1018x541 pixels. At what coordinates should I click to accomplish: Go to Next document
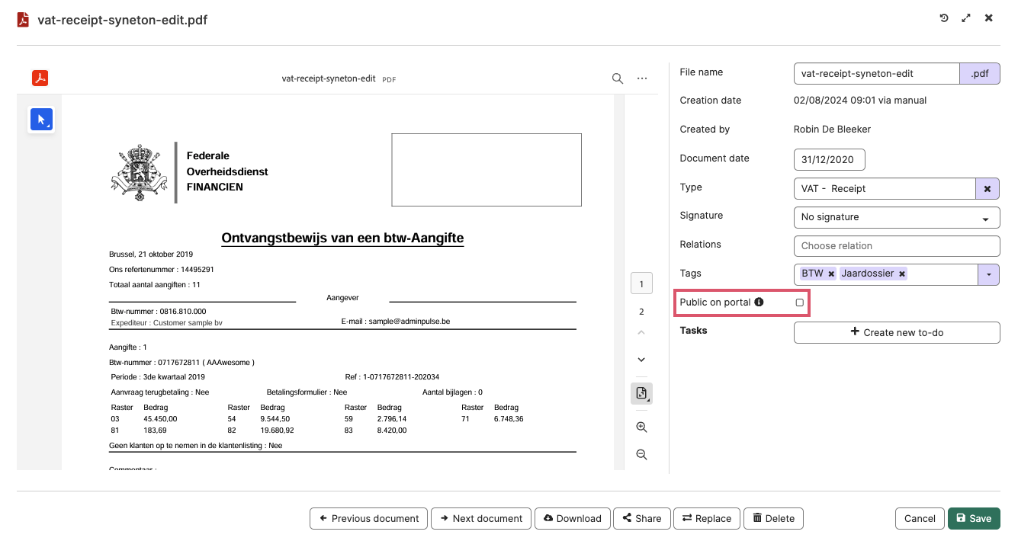[481, 518]
